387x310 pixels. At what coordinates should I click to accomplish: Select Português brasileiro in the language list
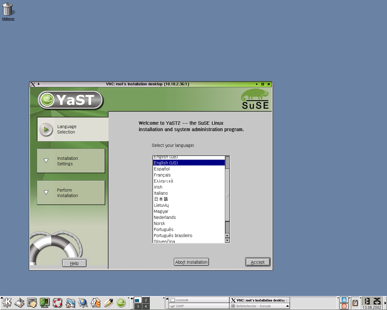189,236
